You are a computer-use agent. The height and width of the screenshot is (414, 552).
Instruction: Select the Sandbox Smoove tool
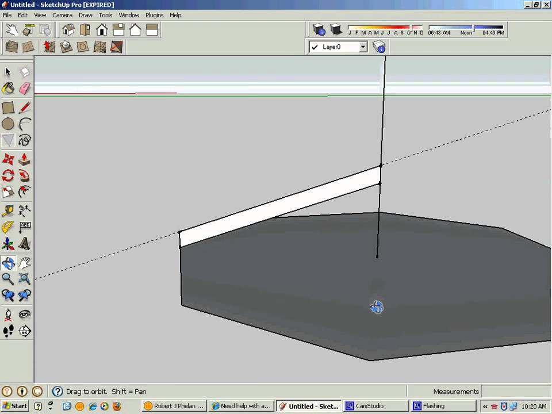tap(49, 47)
